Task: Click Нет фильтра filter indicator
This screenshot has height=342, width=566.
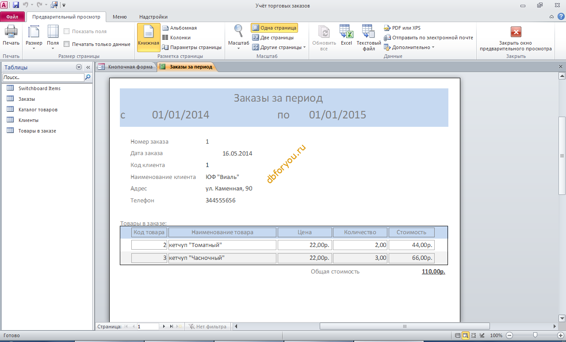Action: pyautogui.click(x=207, y=327)
